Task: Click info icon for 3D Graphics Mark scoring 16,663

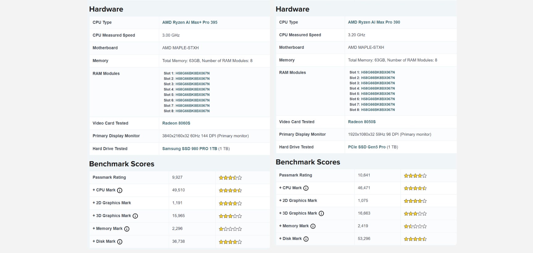Action: [321, 213]
